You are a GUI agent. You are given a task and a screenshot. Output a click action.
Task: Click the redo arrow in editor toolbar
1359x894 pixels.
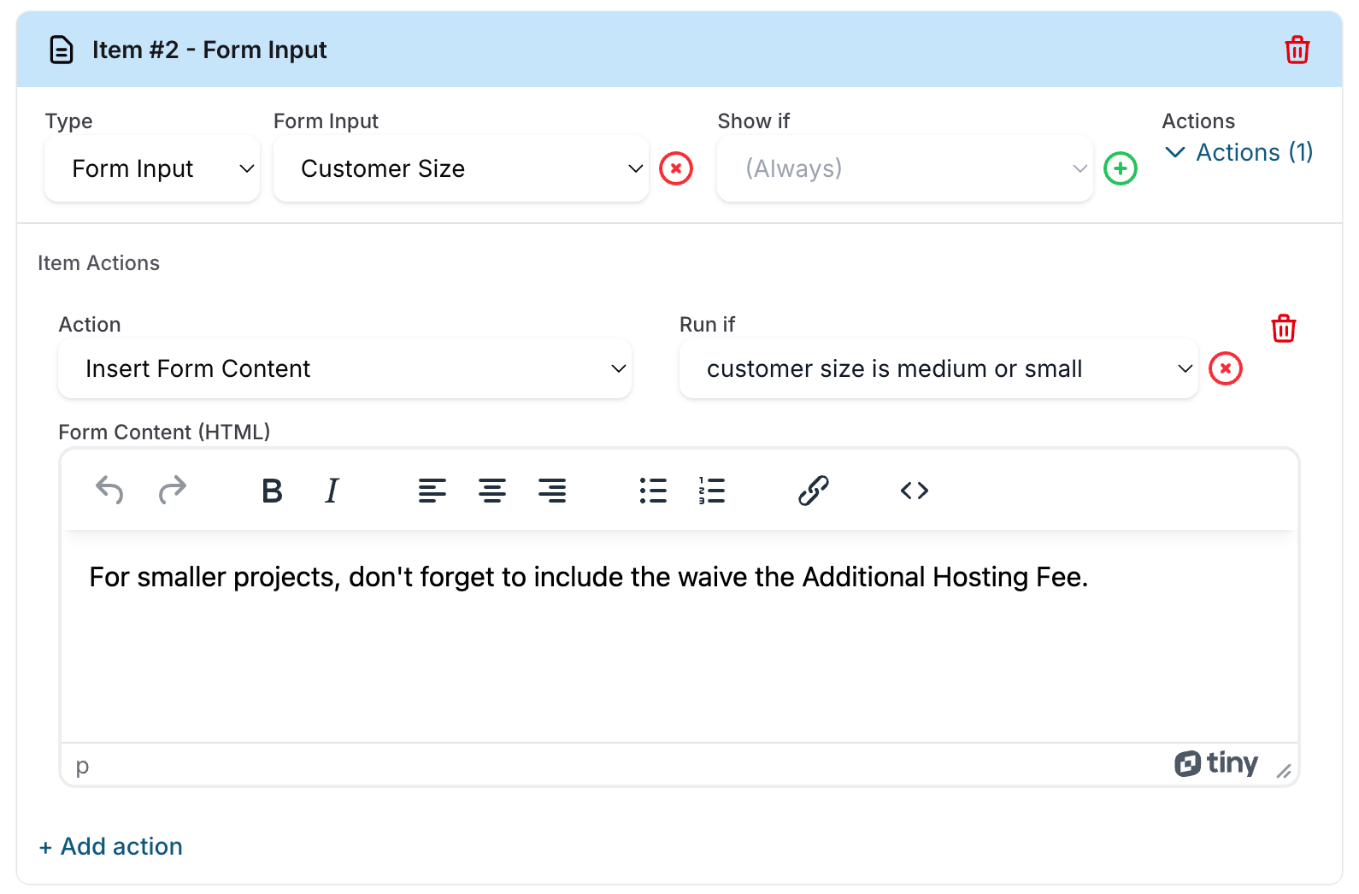172,491
